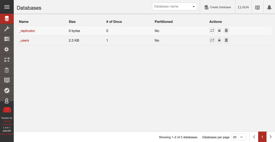The image size is (275, 142).
Task: Expand the Database name dropdown
Action: click(x=194, y=6)
